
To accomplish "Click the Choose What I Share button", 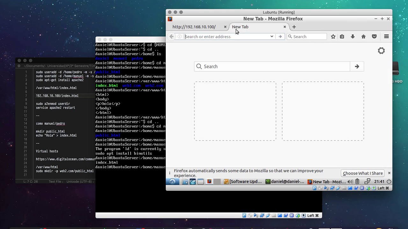I will (x=363, y=173).
